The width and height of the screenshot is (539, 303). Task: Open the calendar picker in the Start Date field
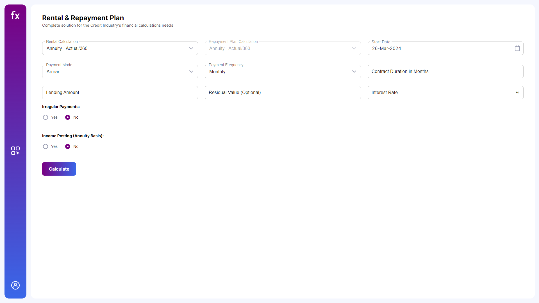click(517, 48)
